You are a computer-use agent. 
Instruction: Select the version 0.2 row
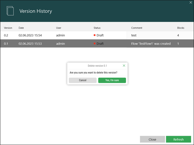click(x=97, y=35)
